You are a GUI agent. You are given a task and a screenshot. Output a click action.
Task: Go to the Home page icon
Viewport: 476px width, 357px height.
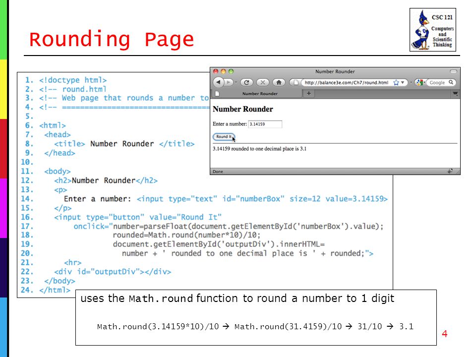pos(279,82)
